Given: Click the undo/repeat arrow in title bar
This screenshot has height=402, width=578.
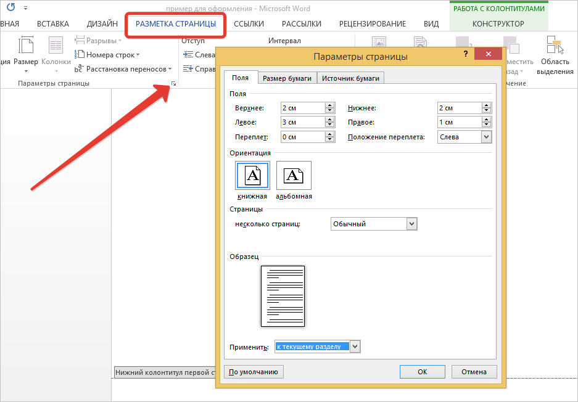Looking at the screenshot, I should click(10, 8).
